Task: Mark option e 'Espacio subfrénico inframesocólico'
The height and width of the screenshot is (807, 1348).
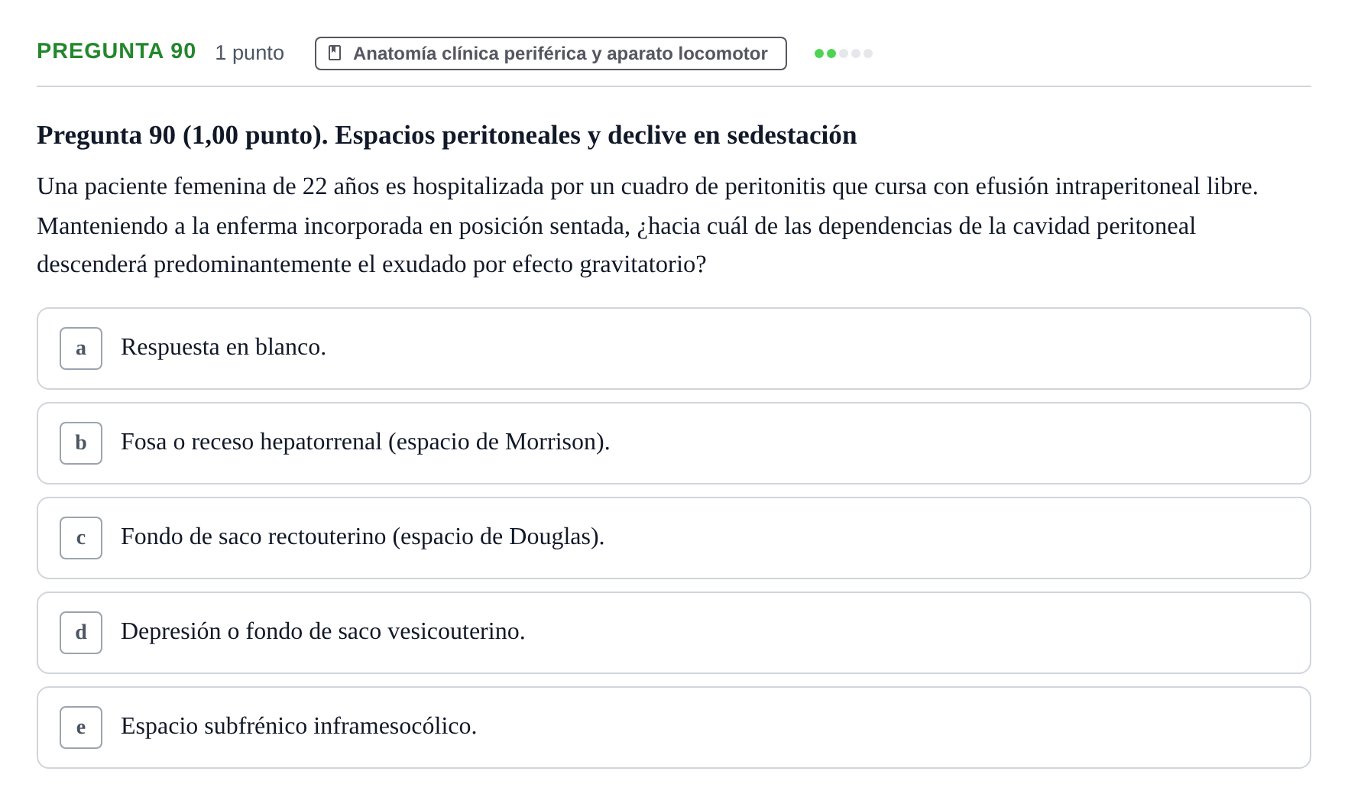Action: pos(673,728)
